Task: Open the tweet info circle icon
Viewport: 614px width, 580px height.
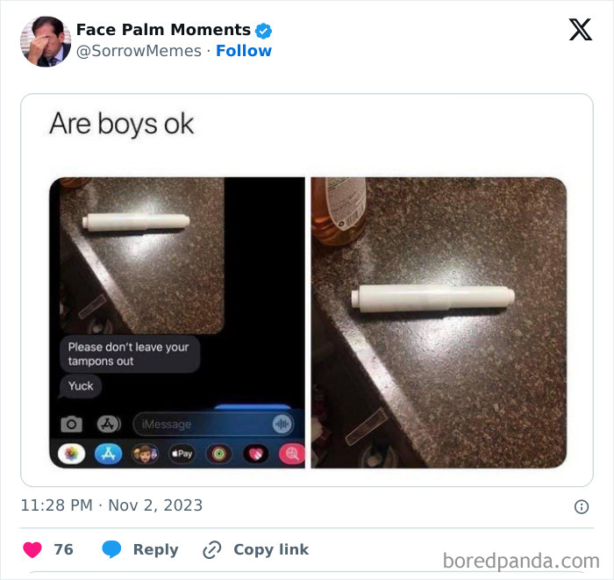Action: pyautogui.click(x=582, y=506)
